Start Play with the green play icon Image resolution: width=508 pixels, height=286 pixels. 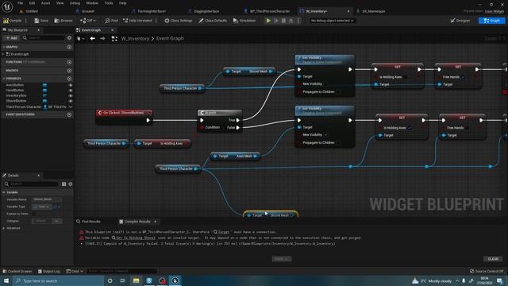tap(268, 21)
